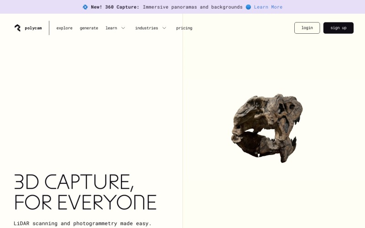Click the chevron arrow beside learn
This screenshot has width=365, height=228.
pos(123,28)
